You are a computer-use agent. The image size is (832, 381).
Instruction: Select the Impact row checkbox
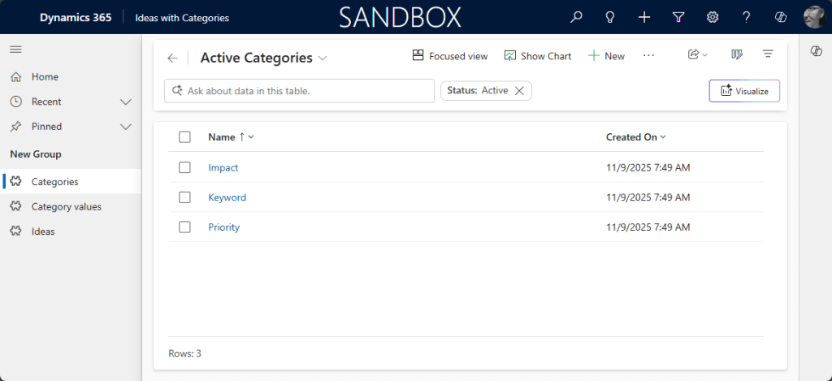tap(184, 167)
